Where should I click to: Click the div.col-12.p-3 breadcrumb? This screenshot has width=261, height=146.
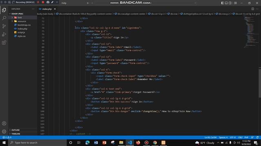pyautogui.click(x=156, y=14)
